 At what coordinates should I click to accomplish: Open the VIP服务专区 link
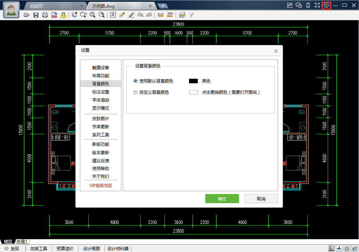(101, 186)
